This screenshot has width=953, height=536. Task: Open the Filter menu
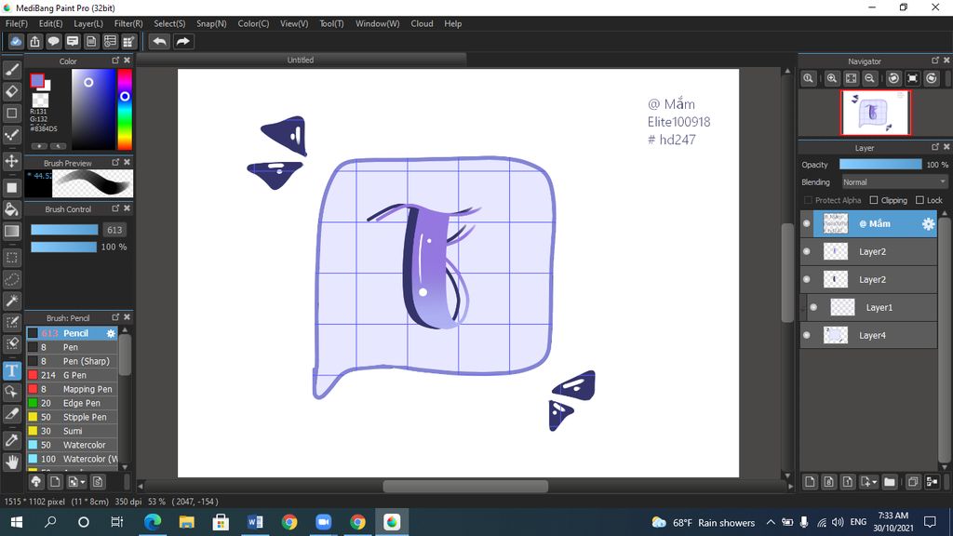click(x=128, y=23)
